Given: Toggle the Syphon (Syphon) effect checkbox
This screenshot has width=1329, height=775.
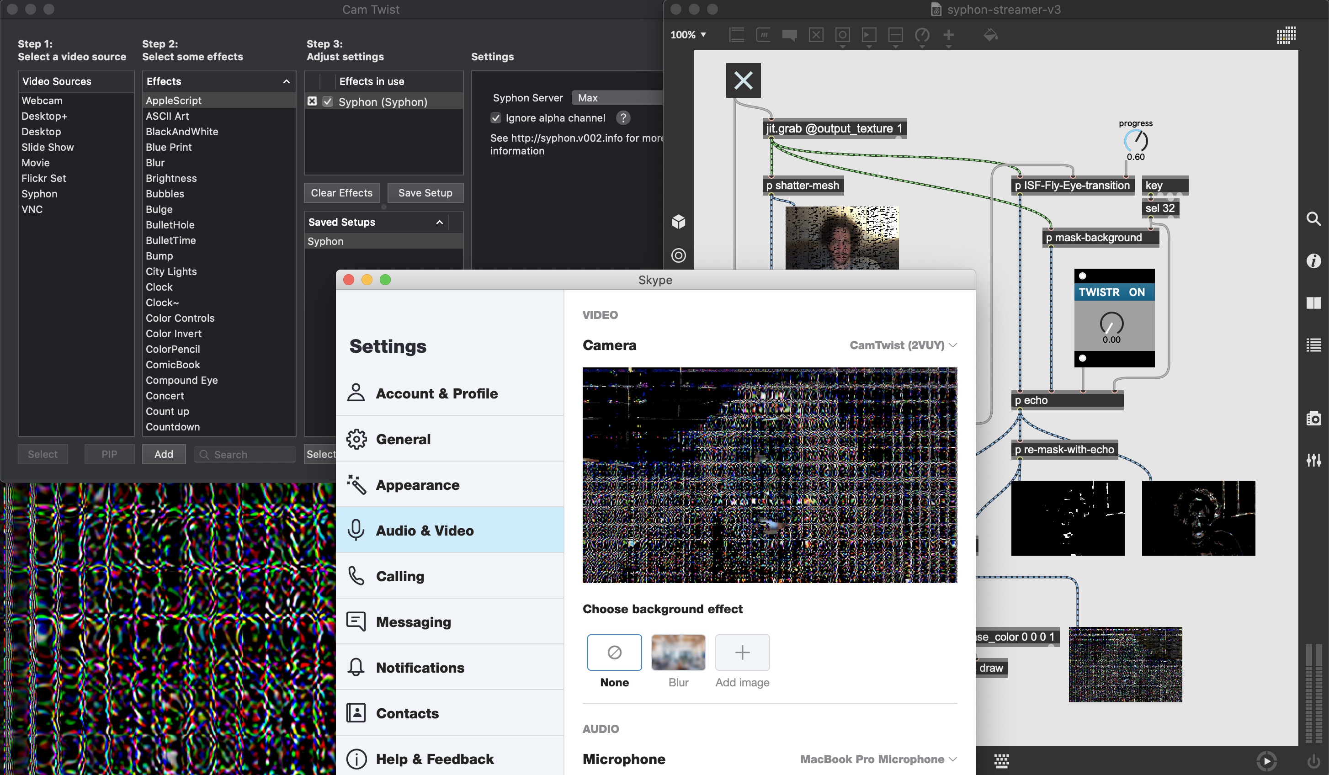Looking at the screenshot, I should tap(328, 102).
